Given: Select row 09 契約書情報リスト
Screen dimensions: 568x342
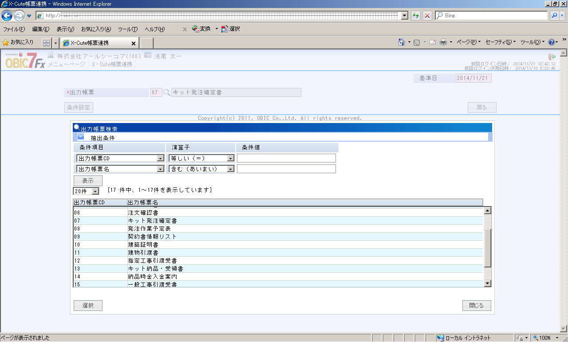Looking at the screenshot, I should point(278,236).
